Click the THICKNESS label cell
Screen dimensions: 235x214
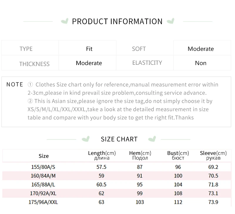(30, 63)
